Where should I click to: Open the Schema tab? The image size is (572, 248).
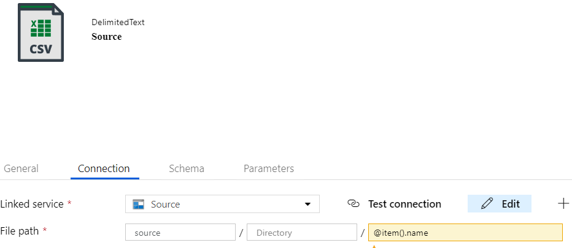(187, 168)
